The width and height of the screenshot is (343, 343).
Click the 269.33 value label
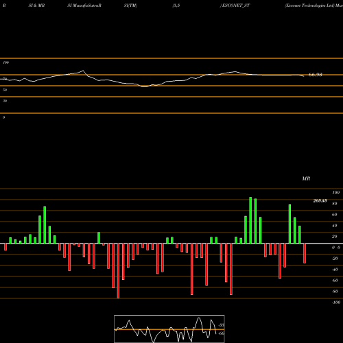click(x=320, y=201)
